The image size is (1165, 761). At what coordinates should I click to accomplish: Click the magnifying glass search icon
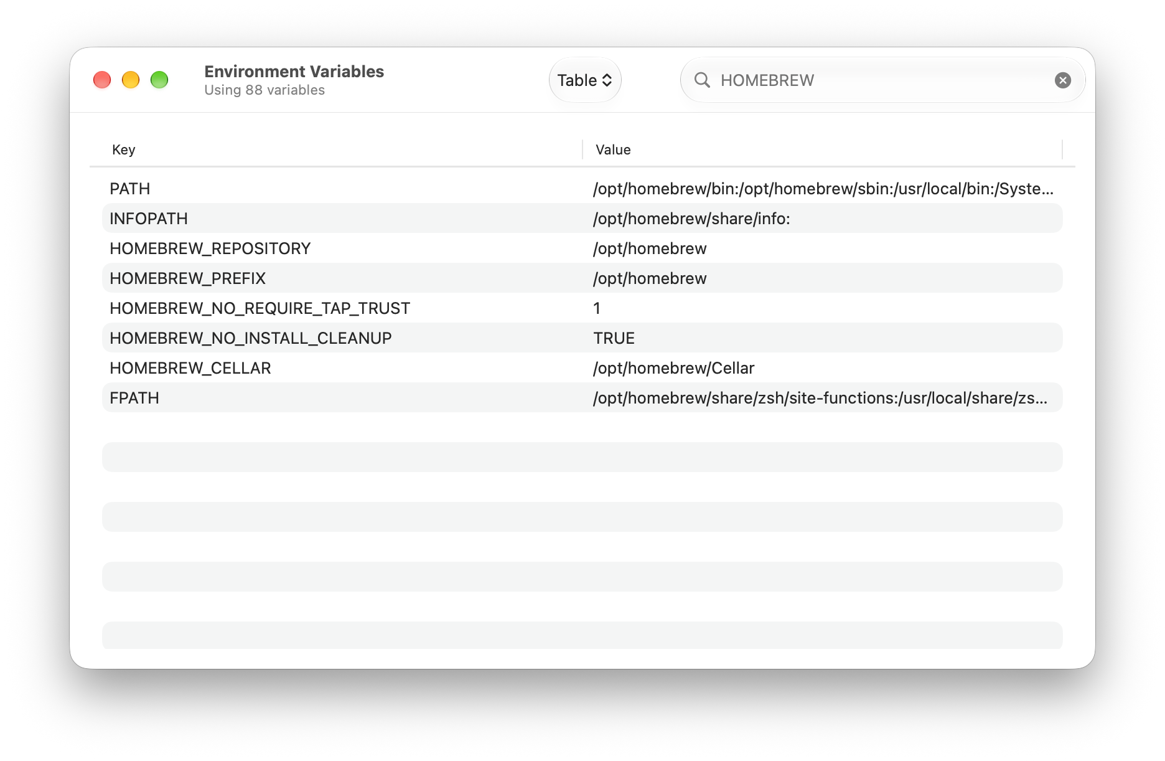(702, 80)
